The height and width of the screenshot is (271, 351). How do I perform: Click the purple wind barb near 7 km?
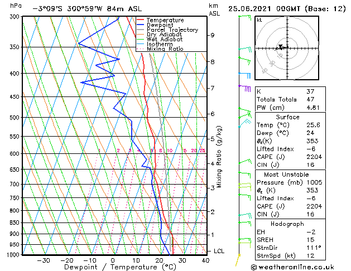pyautogui.click(x=245, y=88)
